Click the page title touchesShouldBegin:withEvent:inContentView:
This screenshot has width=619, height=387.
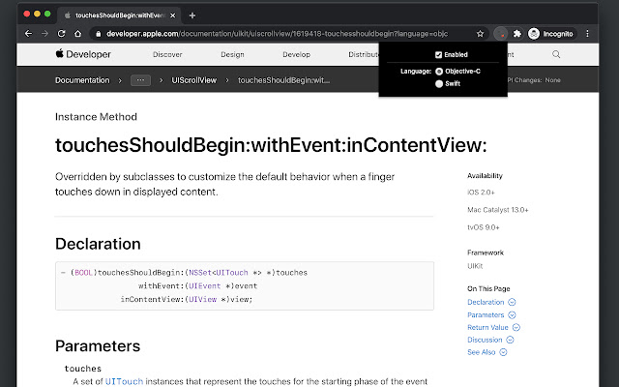pyautogui.click(x=271, y=145)
